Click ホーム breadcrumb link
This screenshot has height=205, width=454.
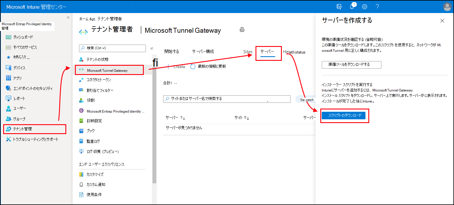click(84, 19)
